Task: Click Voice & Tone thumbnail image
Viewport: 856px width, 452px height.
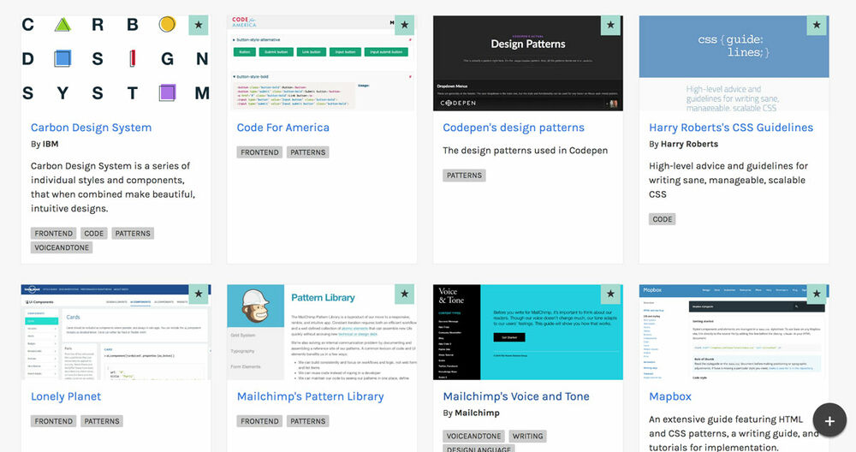Action: (x=528, y=332)
